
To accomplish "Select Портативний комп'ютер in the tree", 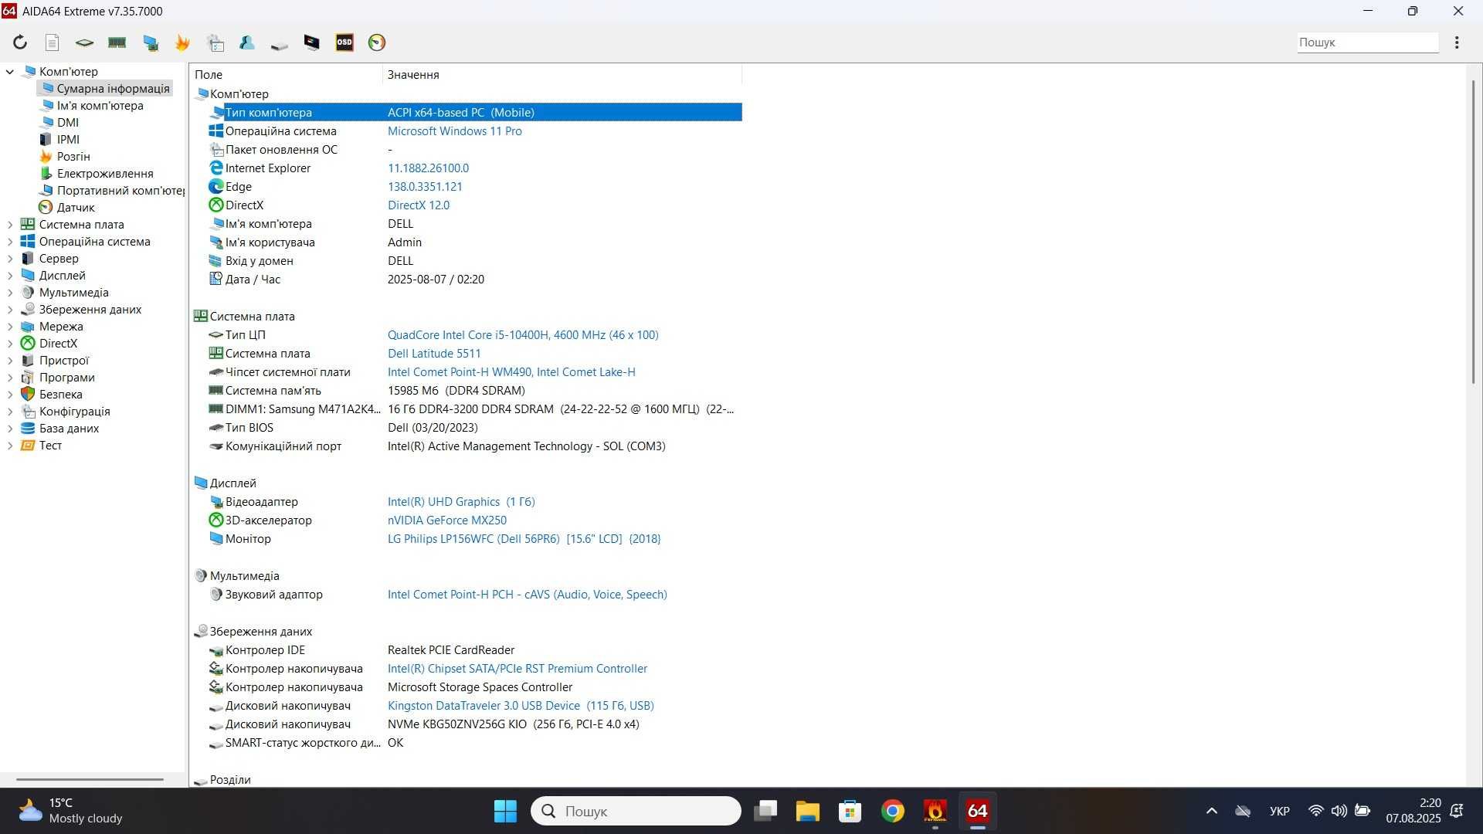I will pyautogui.click(x=112, y=191).
